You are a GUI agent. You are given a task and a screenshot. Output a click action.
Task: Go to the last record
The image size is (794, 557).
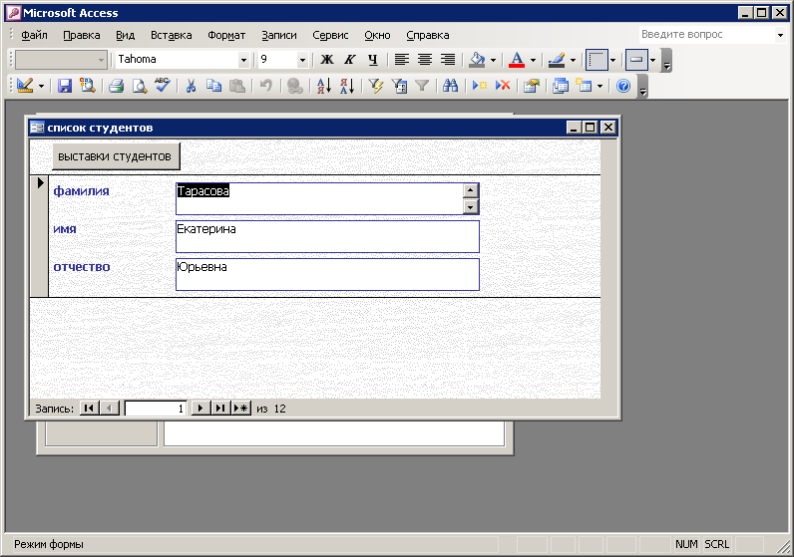(220, 409)
